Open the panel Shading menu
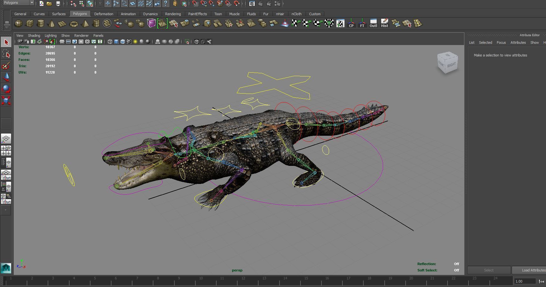 pyautogui.click(x=34, y=36)
